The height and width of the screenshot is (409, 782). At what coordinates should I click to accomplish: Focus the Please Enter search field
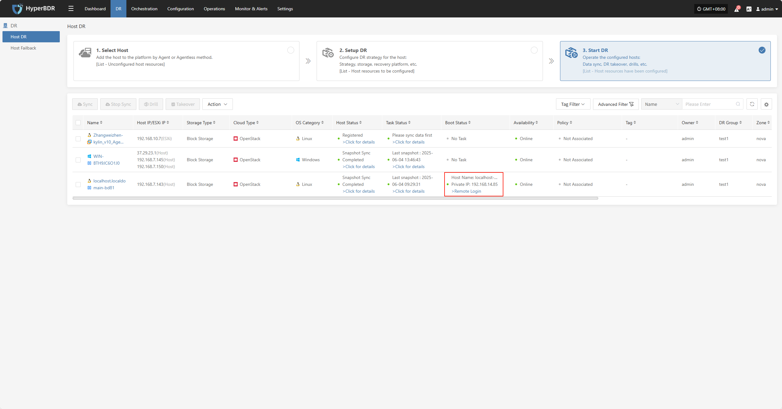tap(709, 104)
